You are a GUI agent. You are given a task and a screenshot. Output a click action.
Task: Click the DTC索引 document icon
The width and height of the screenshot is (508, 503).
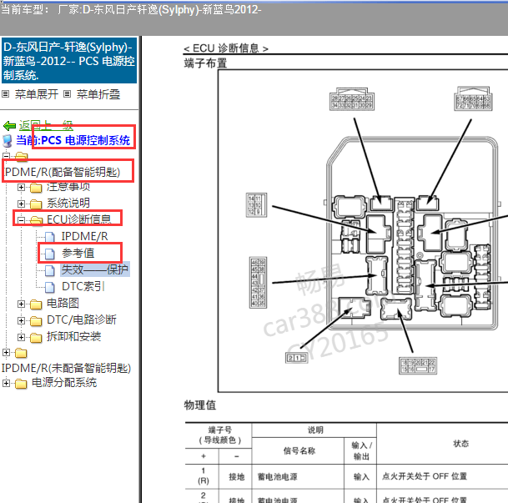pos(49,287)
